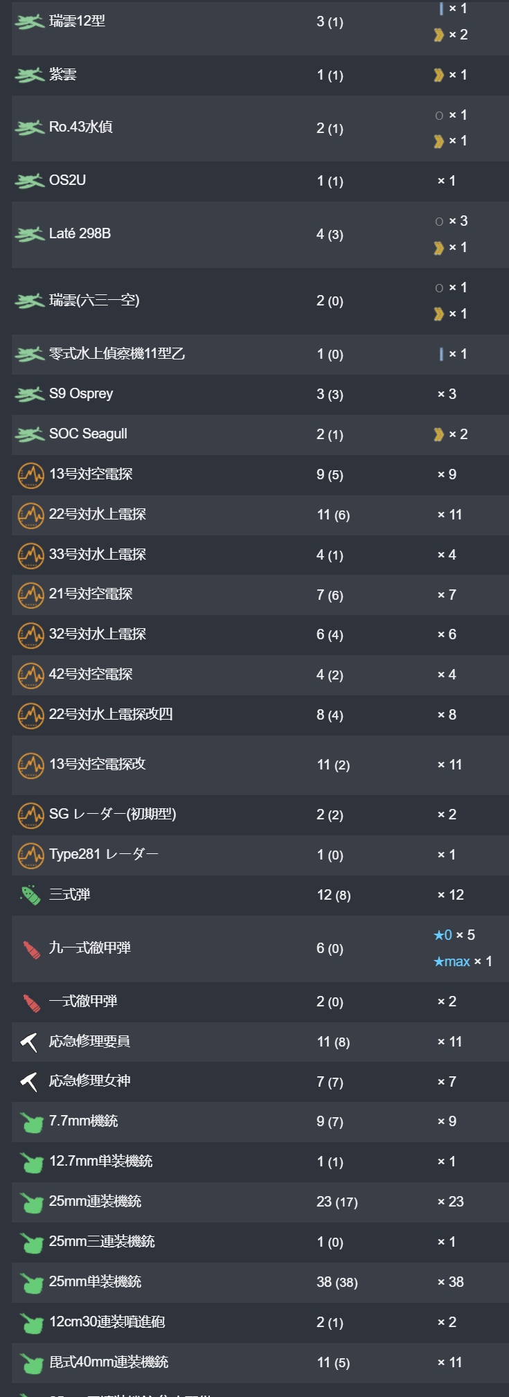
Task: Click the green shell icon beside 三式弾
Action: 30,895
